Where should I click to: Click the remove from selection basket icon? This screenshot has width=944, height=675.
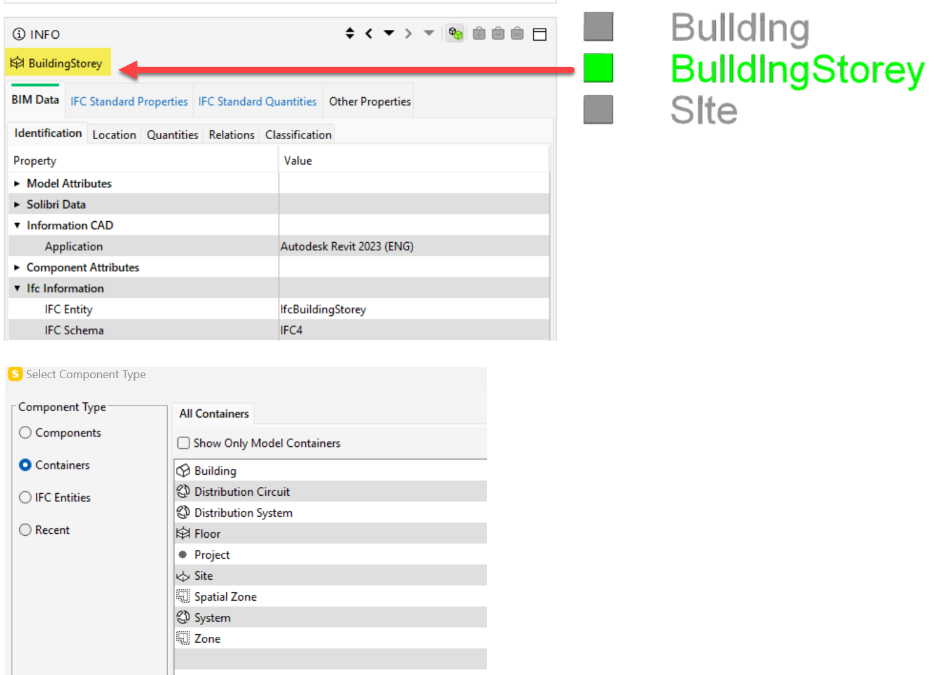pyautogui.click(x=498, y=34)
